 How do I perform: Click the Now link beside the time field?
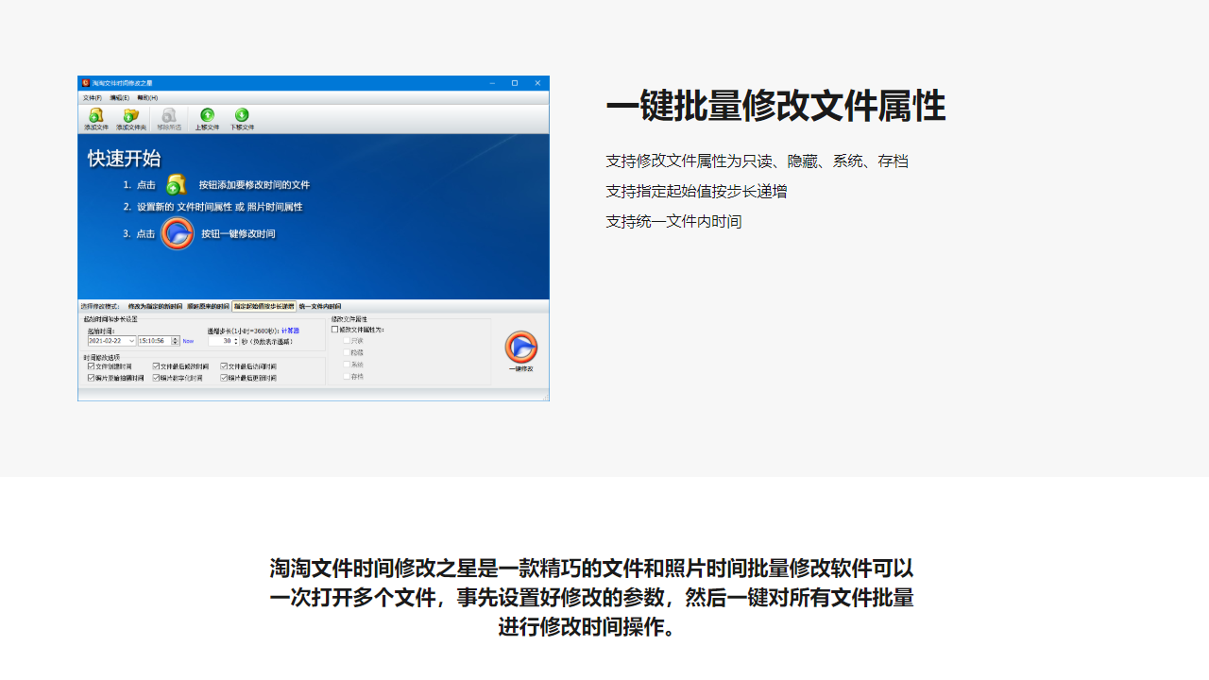[x=188, y=341]
